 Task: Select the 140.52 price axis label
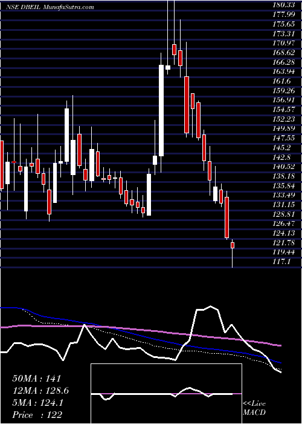[x=284, y=167]
